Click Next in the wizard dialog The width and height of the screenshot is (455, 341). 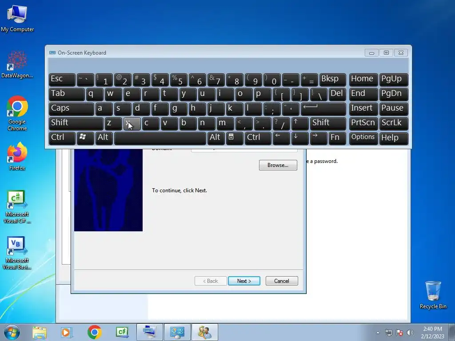point(244,281)
